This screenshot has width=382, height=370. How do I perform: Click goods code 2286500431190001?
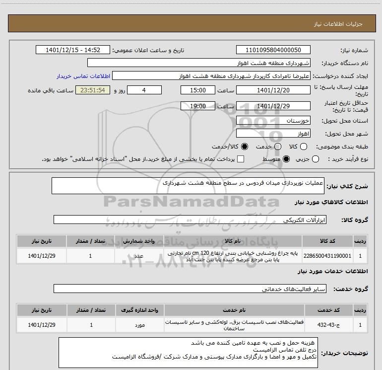point(327,256)
